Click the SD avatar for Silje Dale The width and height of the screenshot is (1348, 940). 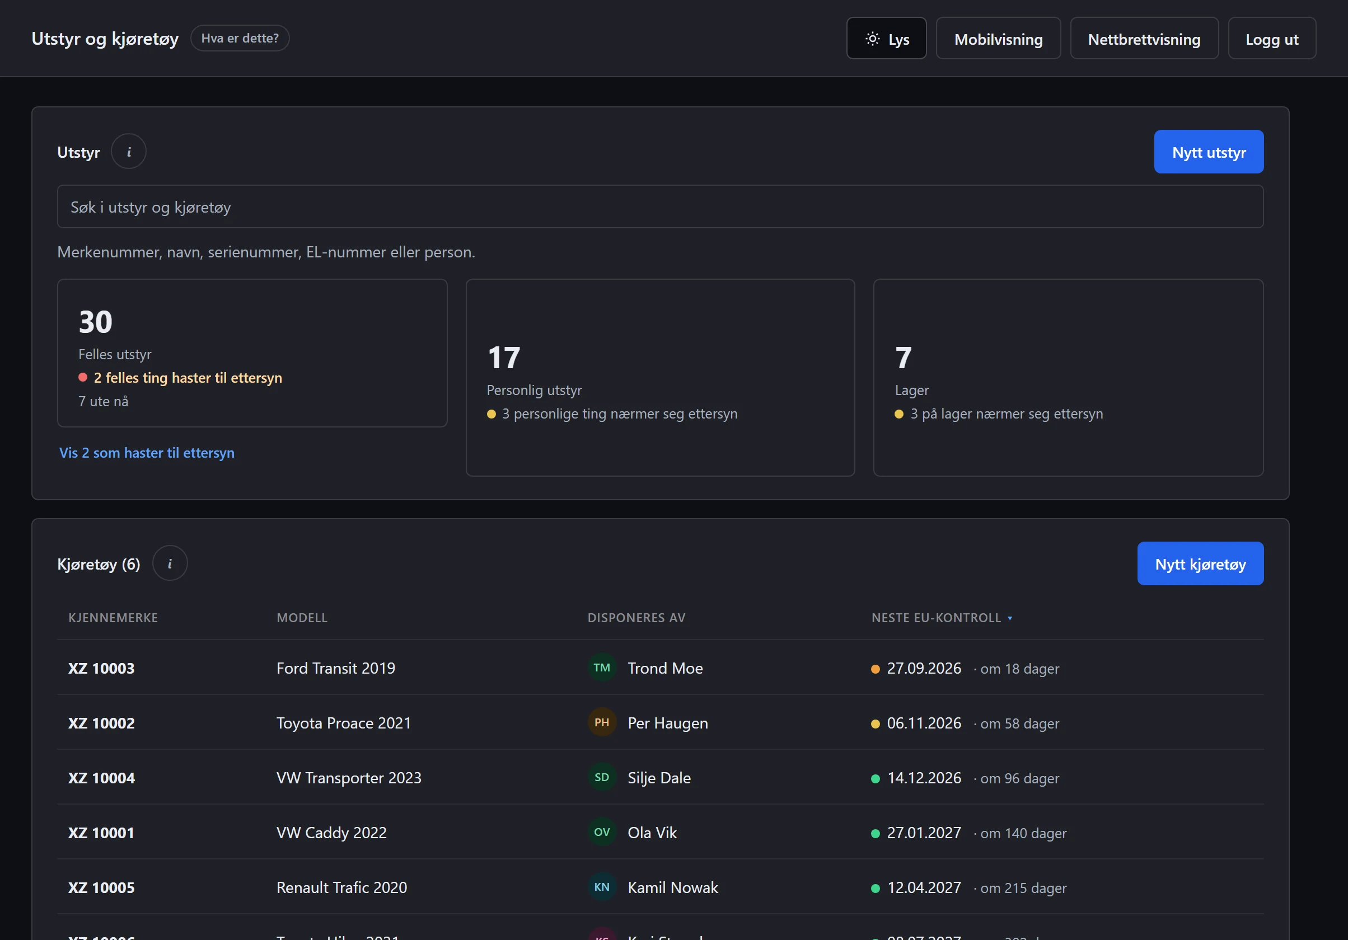click(x=602, y=778)
